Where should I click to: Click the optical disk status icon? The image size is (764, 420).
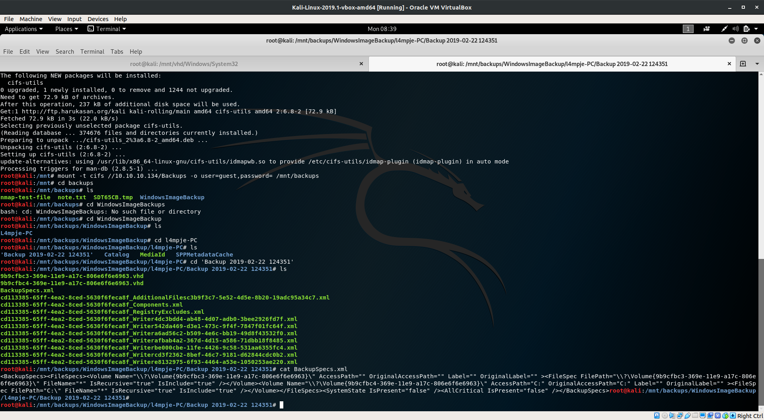[665, 416]
